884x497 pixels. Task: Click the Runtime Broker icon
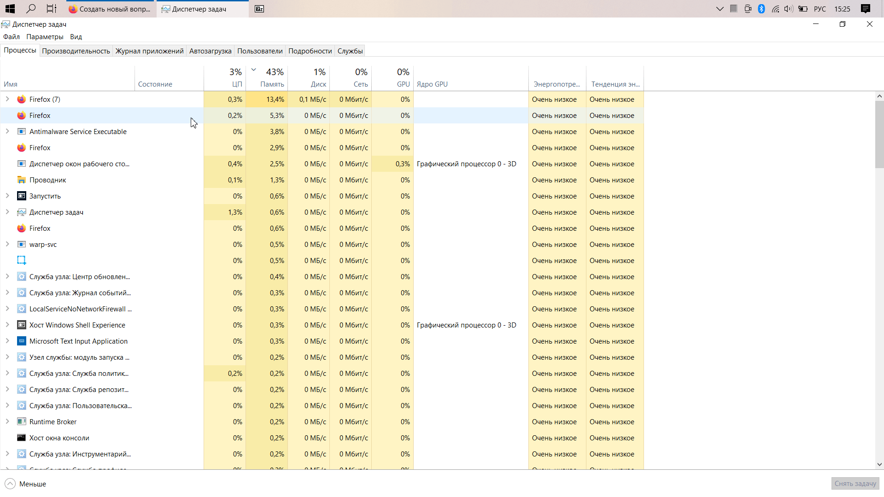click(21, 422)
